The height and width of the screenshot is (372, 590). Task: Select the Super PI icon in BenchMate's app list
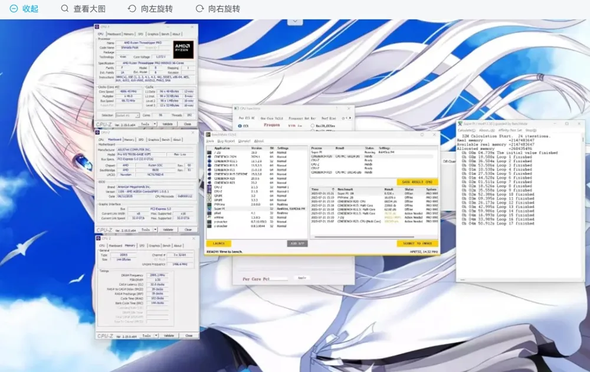[209, 208]
